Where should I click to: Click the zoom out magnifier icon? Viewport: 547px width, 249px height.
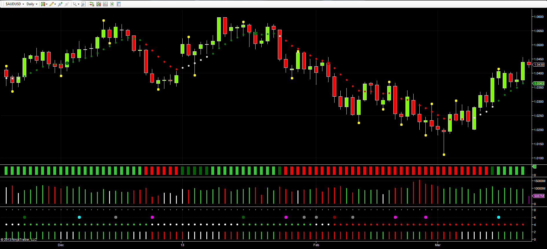click(67, 4)
